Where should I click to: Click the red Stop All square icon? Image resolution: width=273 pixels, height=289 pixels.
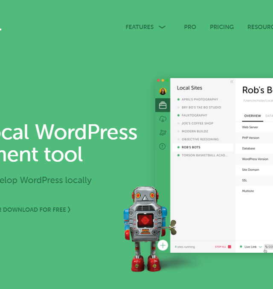pyautogui.click(x=229, y=247)
